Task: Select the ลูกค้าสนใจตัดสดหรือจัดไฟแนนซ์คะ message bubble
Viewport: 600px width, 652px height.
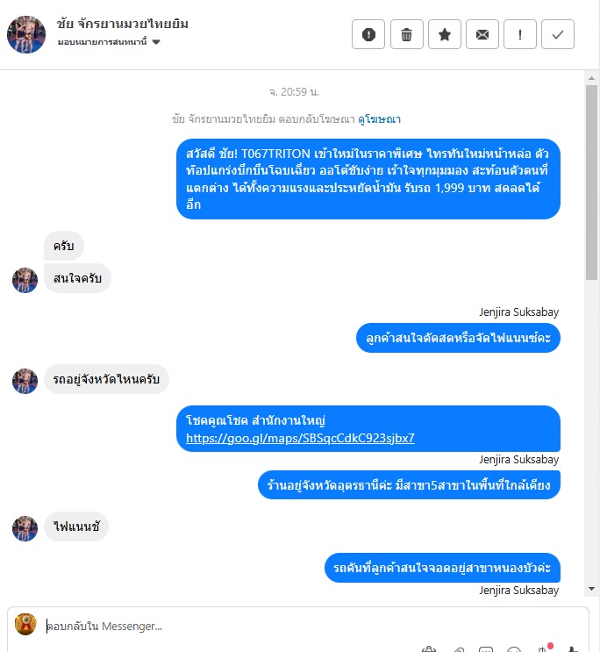Action: click(x=458, y=338)
